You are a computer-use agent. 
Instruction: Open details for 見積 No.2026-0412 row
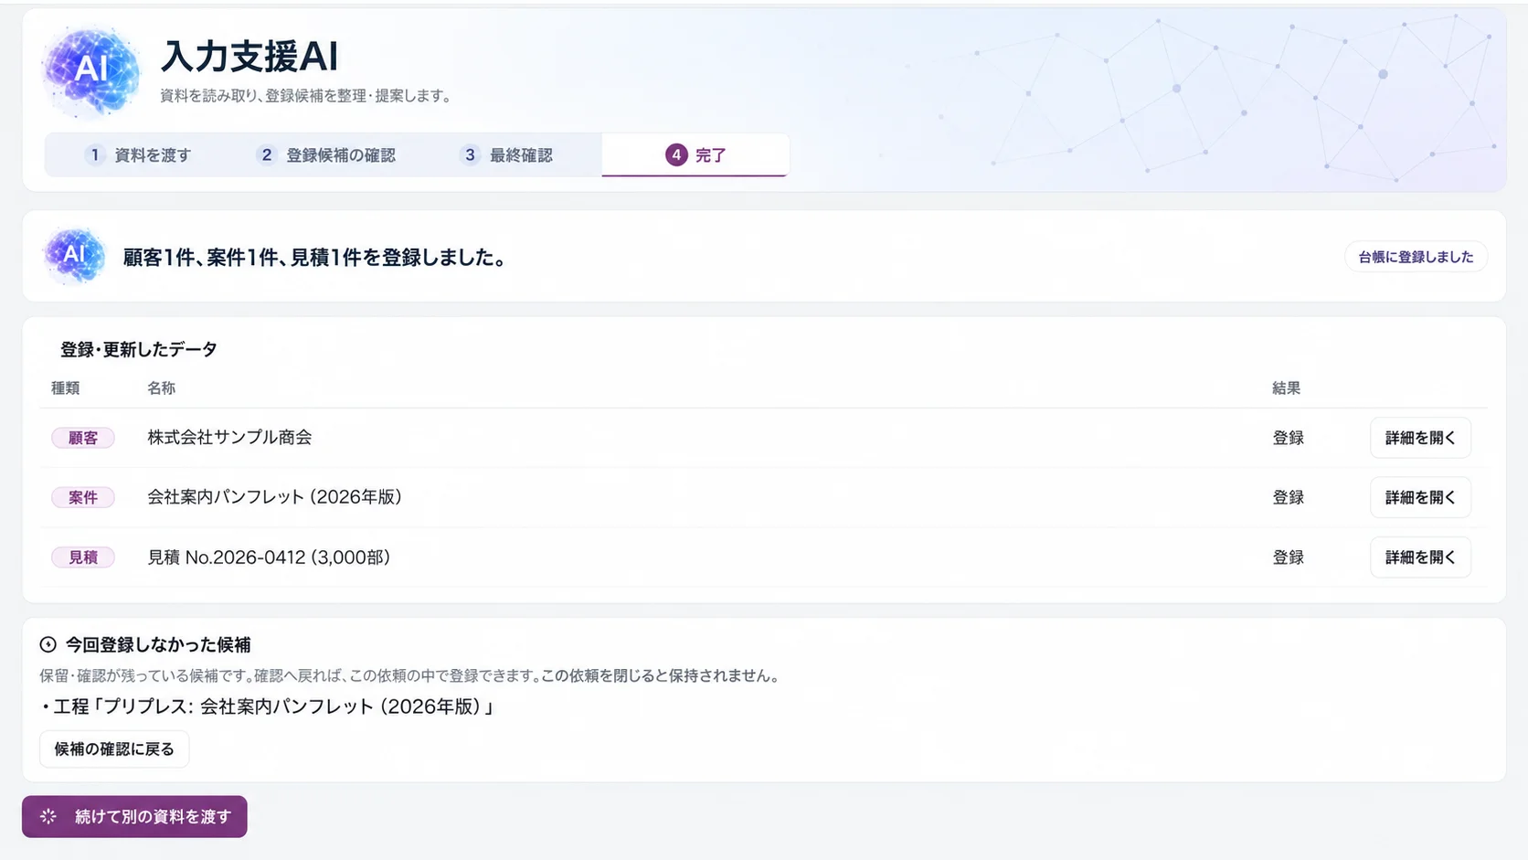tap(1420, 557)
